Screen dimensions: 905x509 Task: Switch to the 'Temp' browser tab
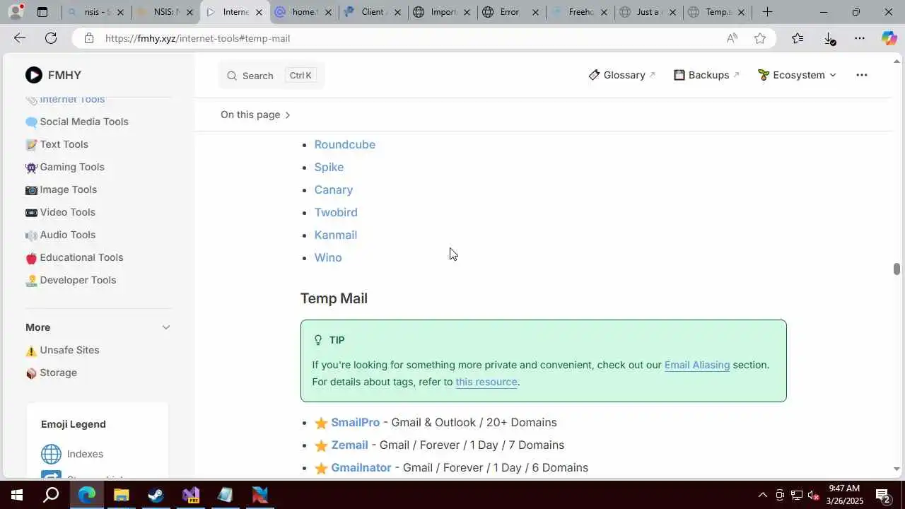point(717,12)
